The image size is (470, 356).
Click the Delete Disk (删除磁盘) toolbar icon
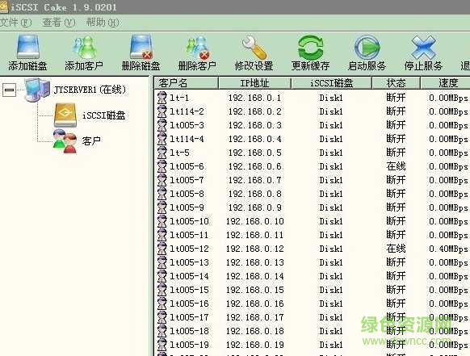pyautogui.click(x=141, y=47)
